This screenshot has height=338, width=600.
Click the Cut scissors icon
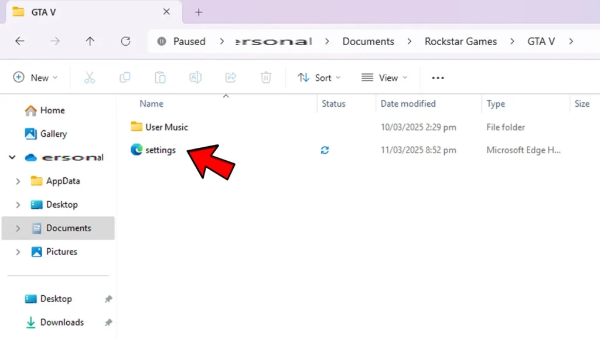click(x=89, y=77)
